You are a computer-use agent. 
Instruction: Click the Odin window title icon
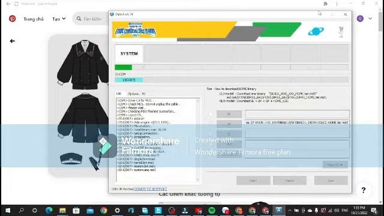coord(112,14)
